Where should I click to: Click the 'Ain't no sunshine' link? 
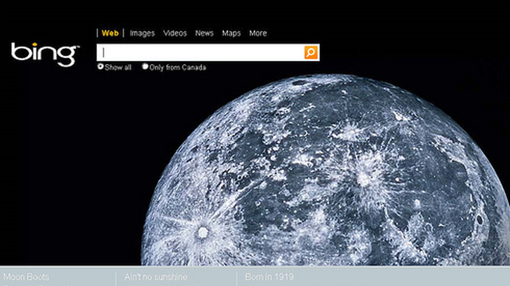pos(156,277)
